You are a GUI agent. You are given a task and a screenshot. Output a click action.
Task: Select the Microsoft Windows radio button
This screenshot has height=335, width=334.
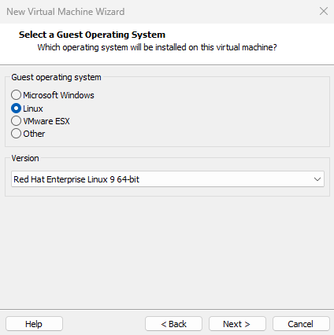16,95
